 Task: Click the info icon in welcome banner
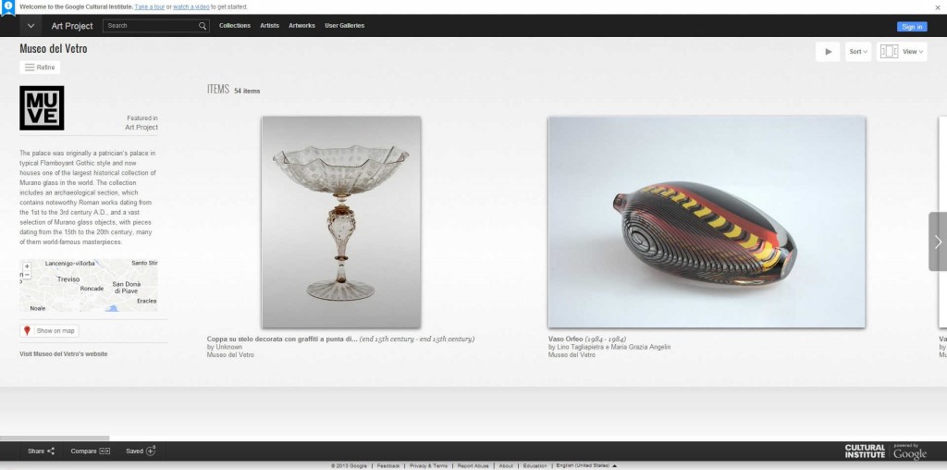pyautogui.click(x=7, y=6)
